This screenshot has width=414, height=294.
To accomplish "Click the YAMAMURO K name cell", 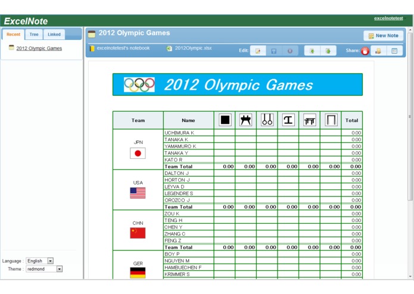I will [188, 146].
